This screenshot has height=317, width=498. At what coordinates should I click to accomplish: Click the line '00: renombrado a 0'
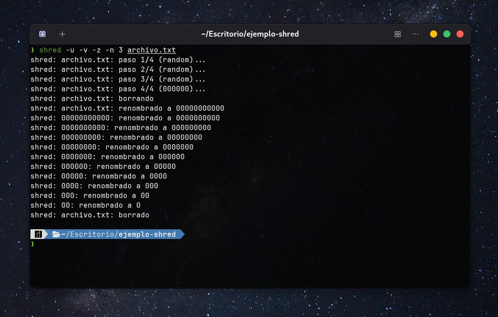click(86, 205)
